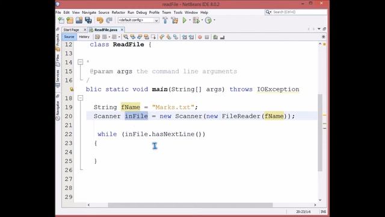
Task: Open the Tools menu
Action: (x=178, y=12)
